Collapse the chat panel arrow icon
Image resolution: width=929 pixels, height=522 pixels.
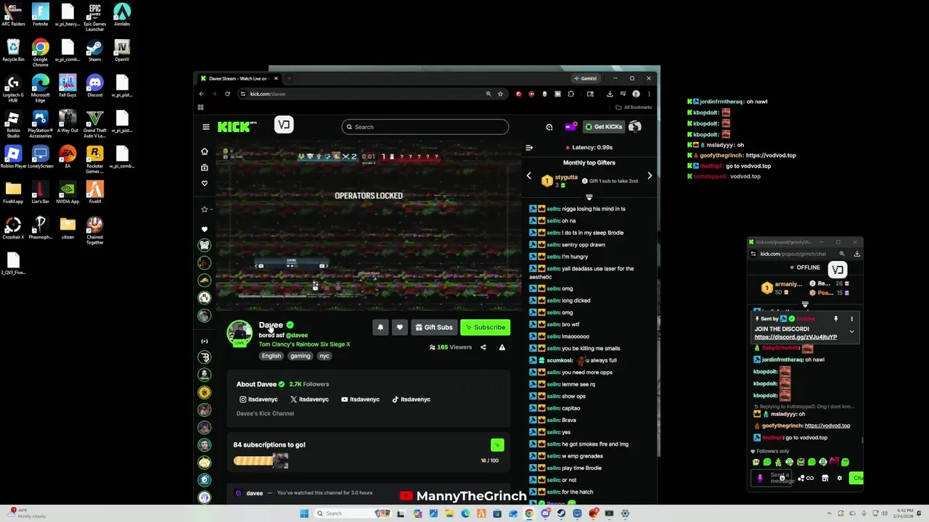click(529, 148)
